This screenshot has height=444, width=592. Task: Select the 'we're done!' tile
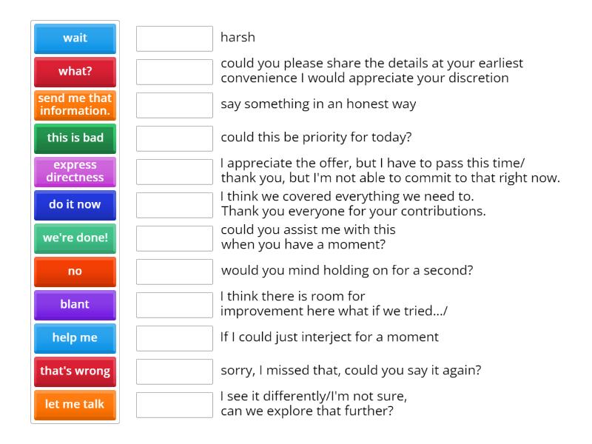pos(74,238)
